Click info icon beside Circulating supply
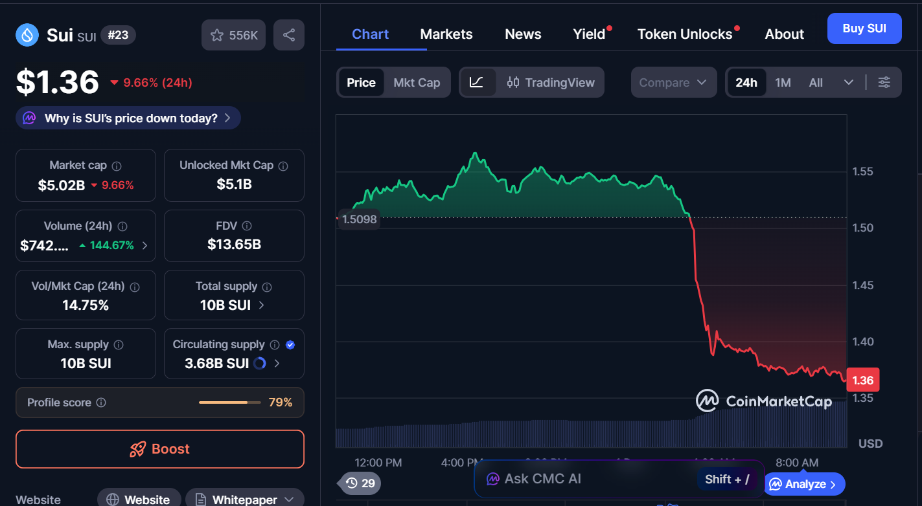Viewport: 922px width, 506px height. click(x=275, y=345)
